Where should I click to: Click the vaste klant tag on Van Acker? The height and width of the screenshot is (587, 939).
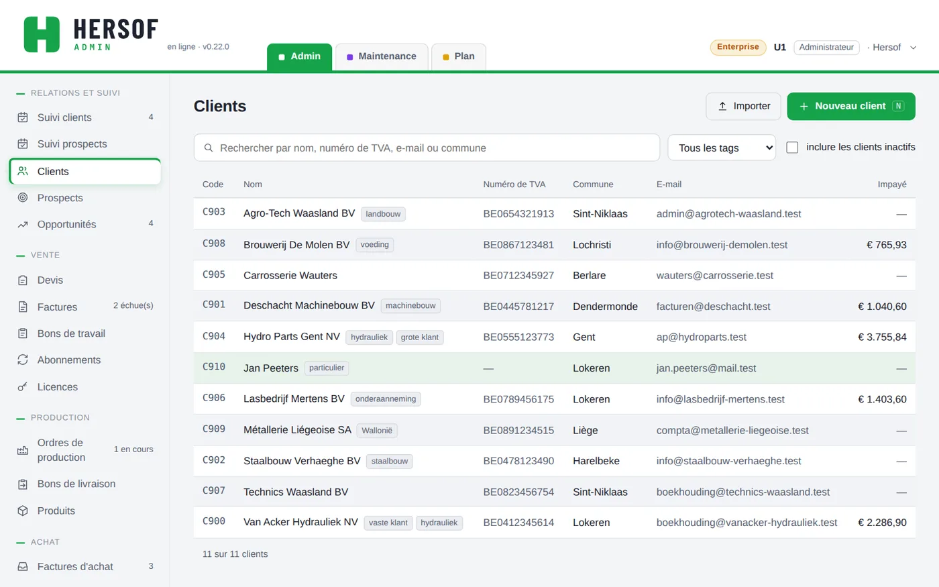pyautogui.click(x=388, y=523)
